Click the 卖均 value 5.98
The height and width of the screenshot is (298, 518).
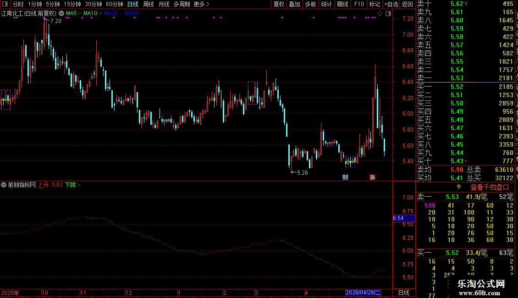pos(457,170)
